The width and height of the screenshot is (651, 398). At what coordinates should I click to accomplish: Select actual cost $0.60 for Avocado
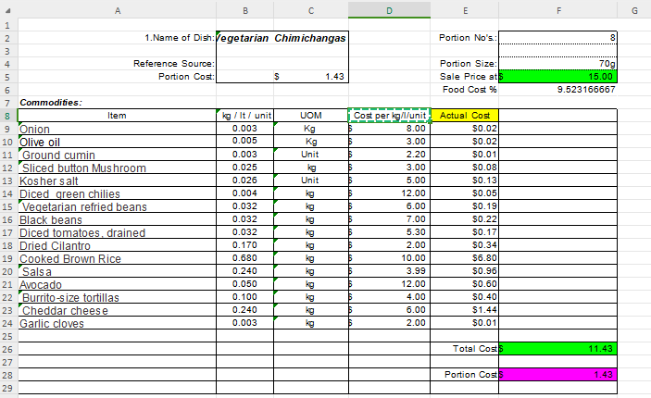pyautogui.click(x=465, y=284)
